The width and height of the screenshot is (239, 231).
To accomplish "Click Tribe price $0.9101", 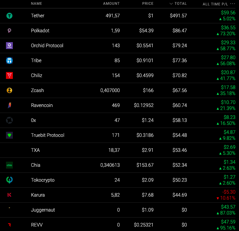I will pyautogui.click(x=145, y=61).
